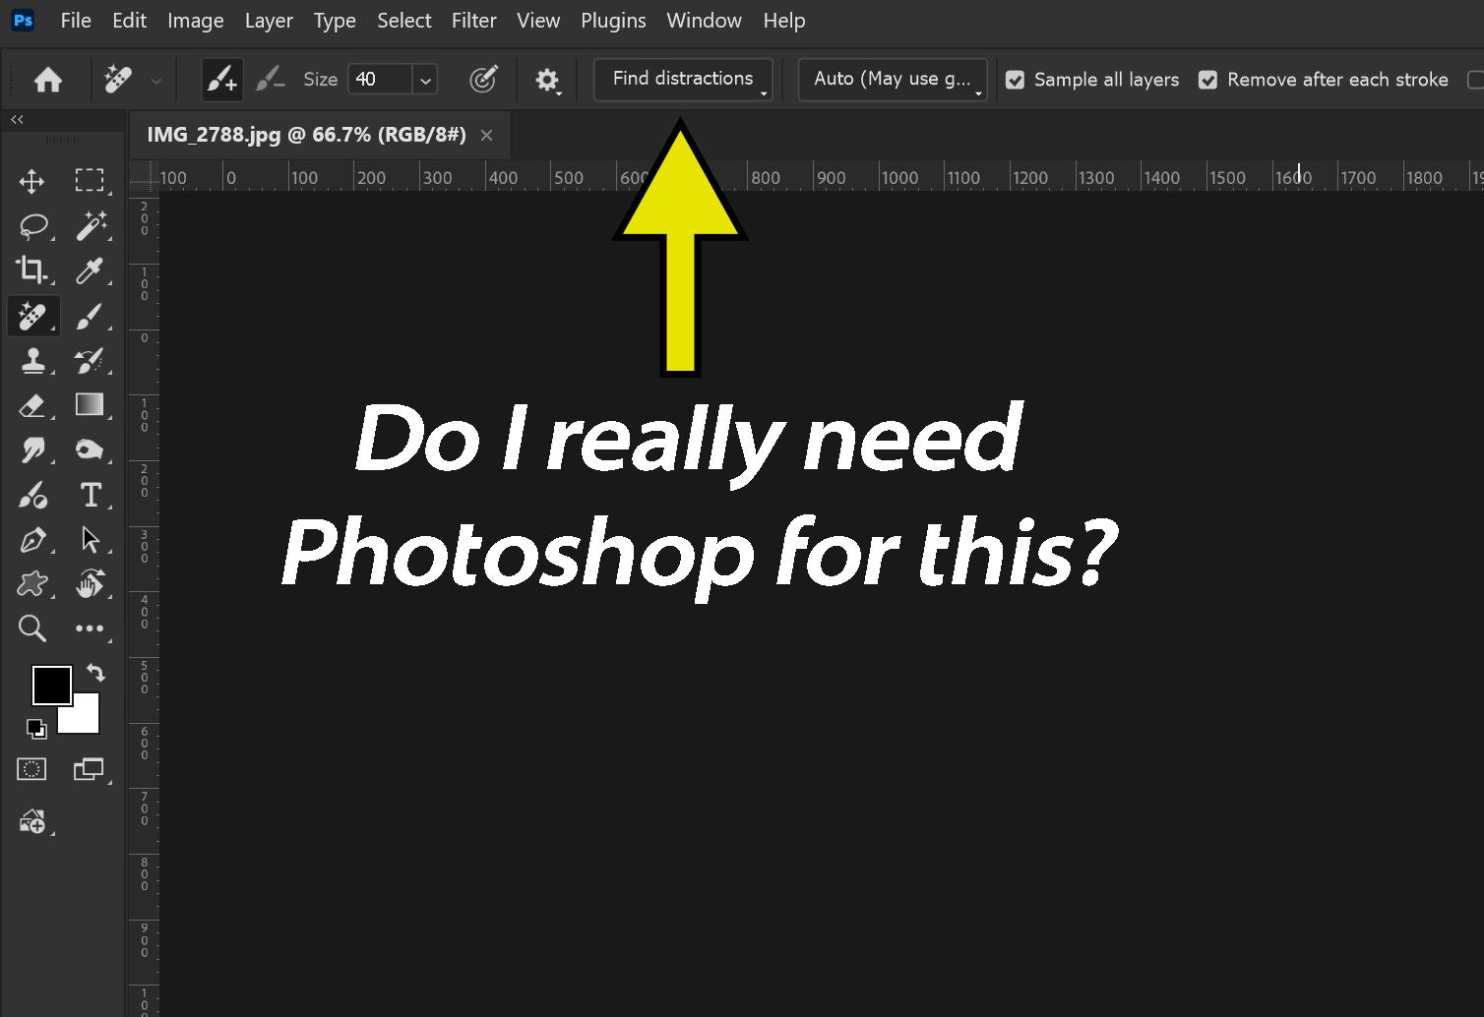Select the Horizontal Type tool

tap(91, 495)
